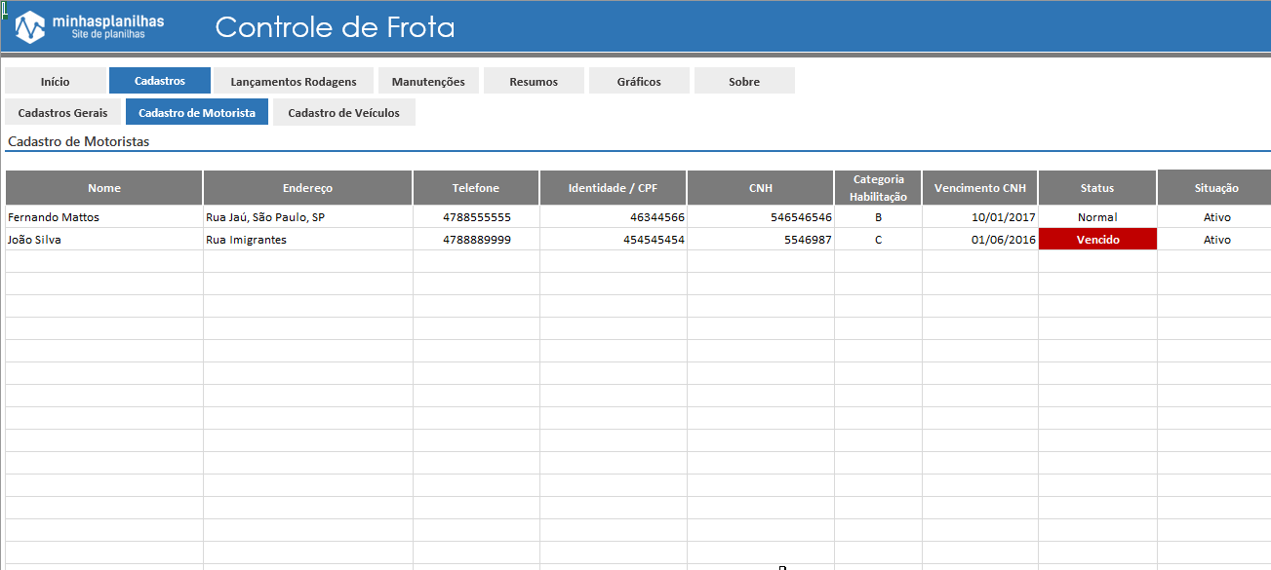Click the Categoria Habilitação column header
The width and height of the screenshot is (1271, 570).
pyautogui.click(x=878, y=188)
